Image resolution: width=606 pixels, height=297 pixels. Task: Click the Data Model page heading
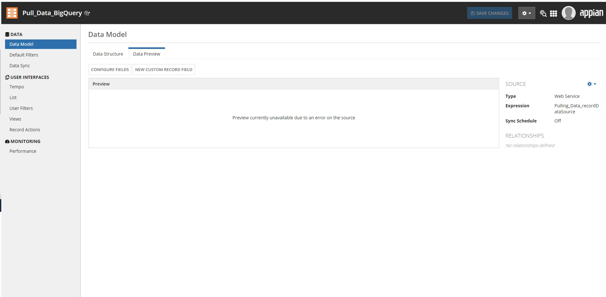click(107, 34)
